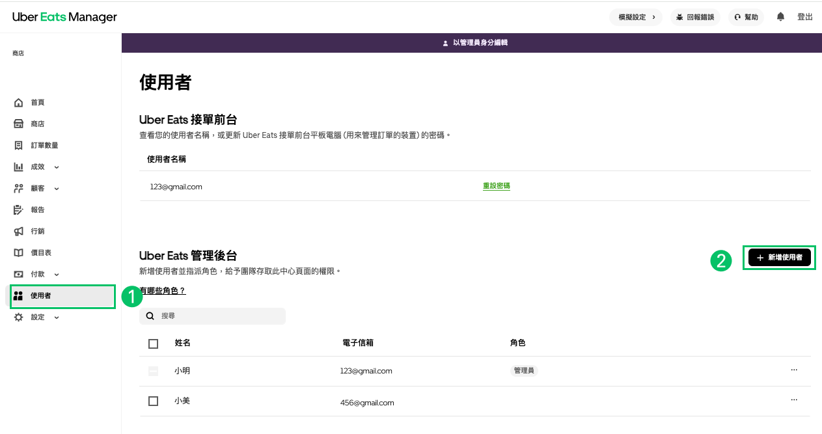The image size is (822, 434).
Task: Click the three-dot menu for 小明
Action: [x=793, y=370]
